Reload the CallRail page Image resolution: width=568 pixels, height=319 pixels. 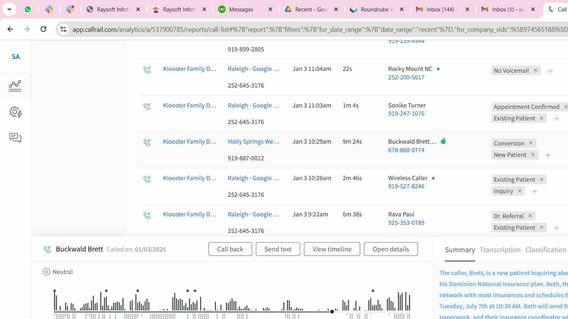point(43,29)
